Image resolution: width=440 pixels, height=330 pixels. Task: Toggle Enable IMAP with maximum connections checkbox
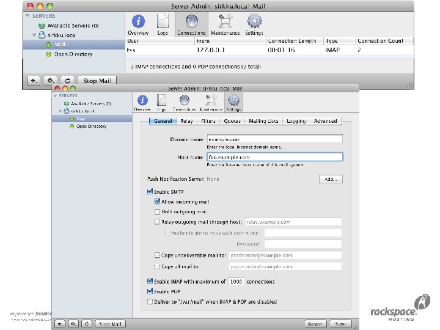pos(150,281)
